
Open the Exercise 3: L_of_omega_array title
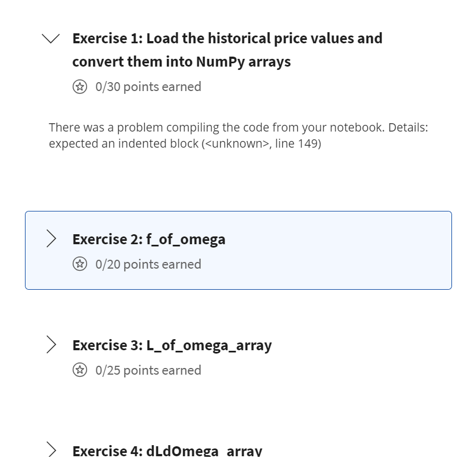[x=172, y=345]
